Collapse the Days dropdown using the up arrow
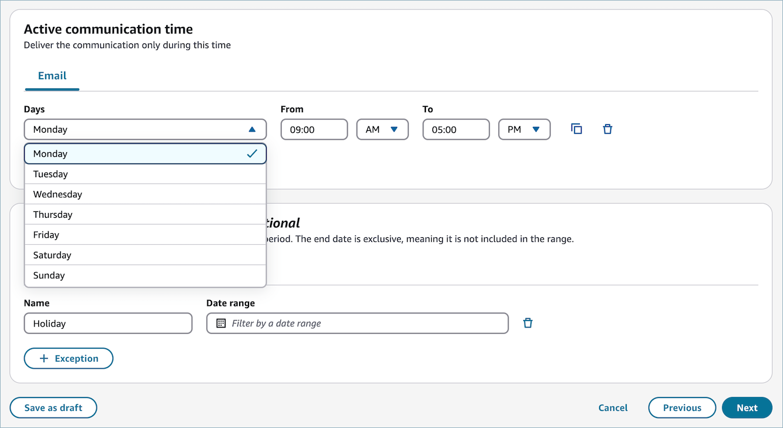 click(x=252, y=129)
